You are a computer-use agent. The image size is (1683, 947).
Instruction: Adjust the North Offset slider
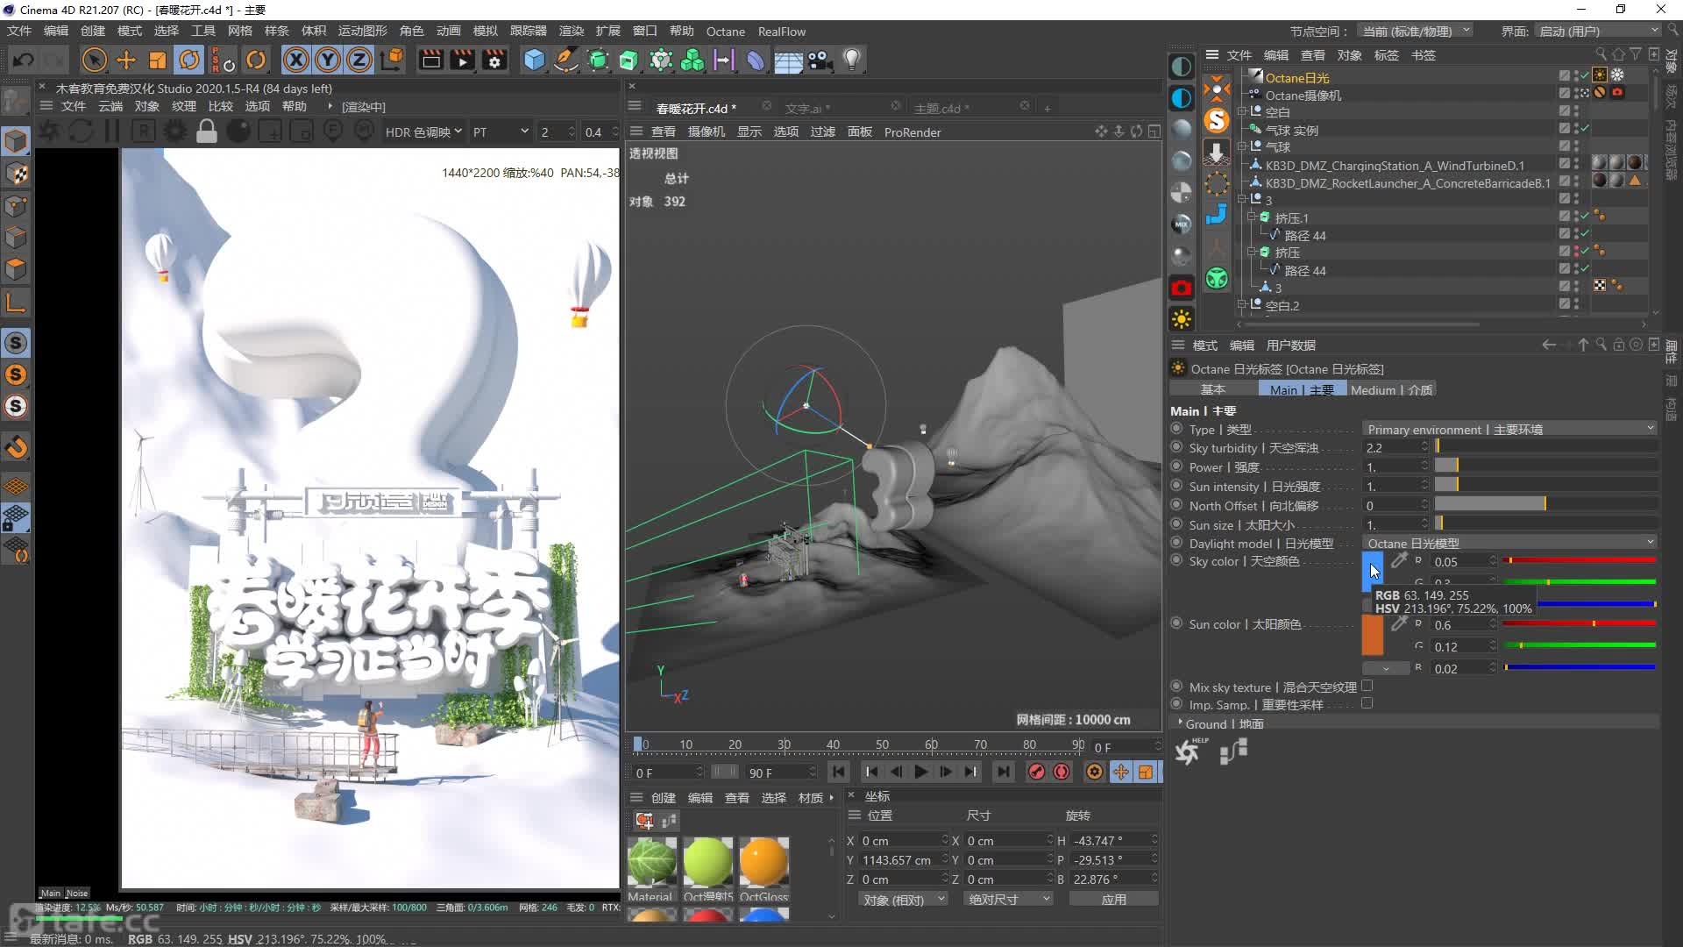[1545, 504]
